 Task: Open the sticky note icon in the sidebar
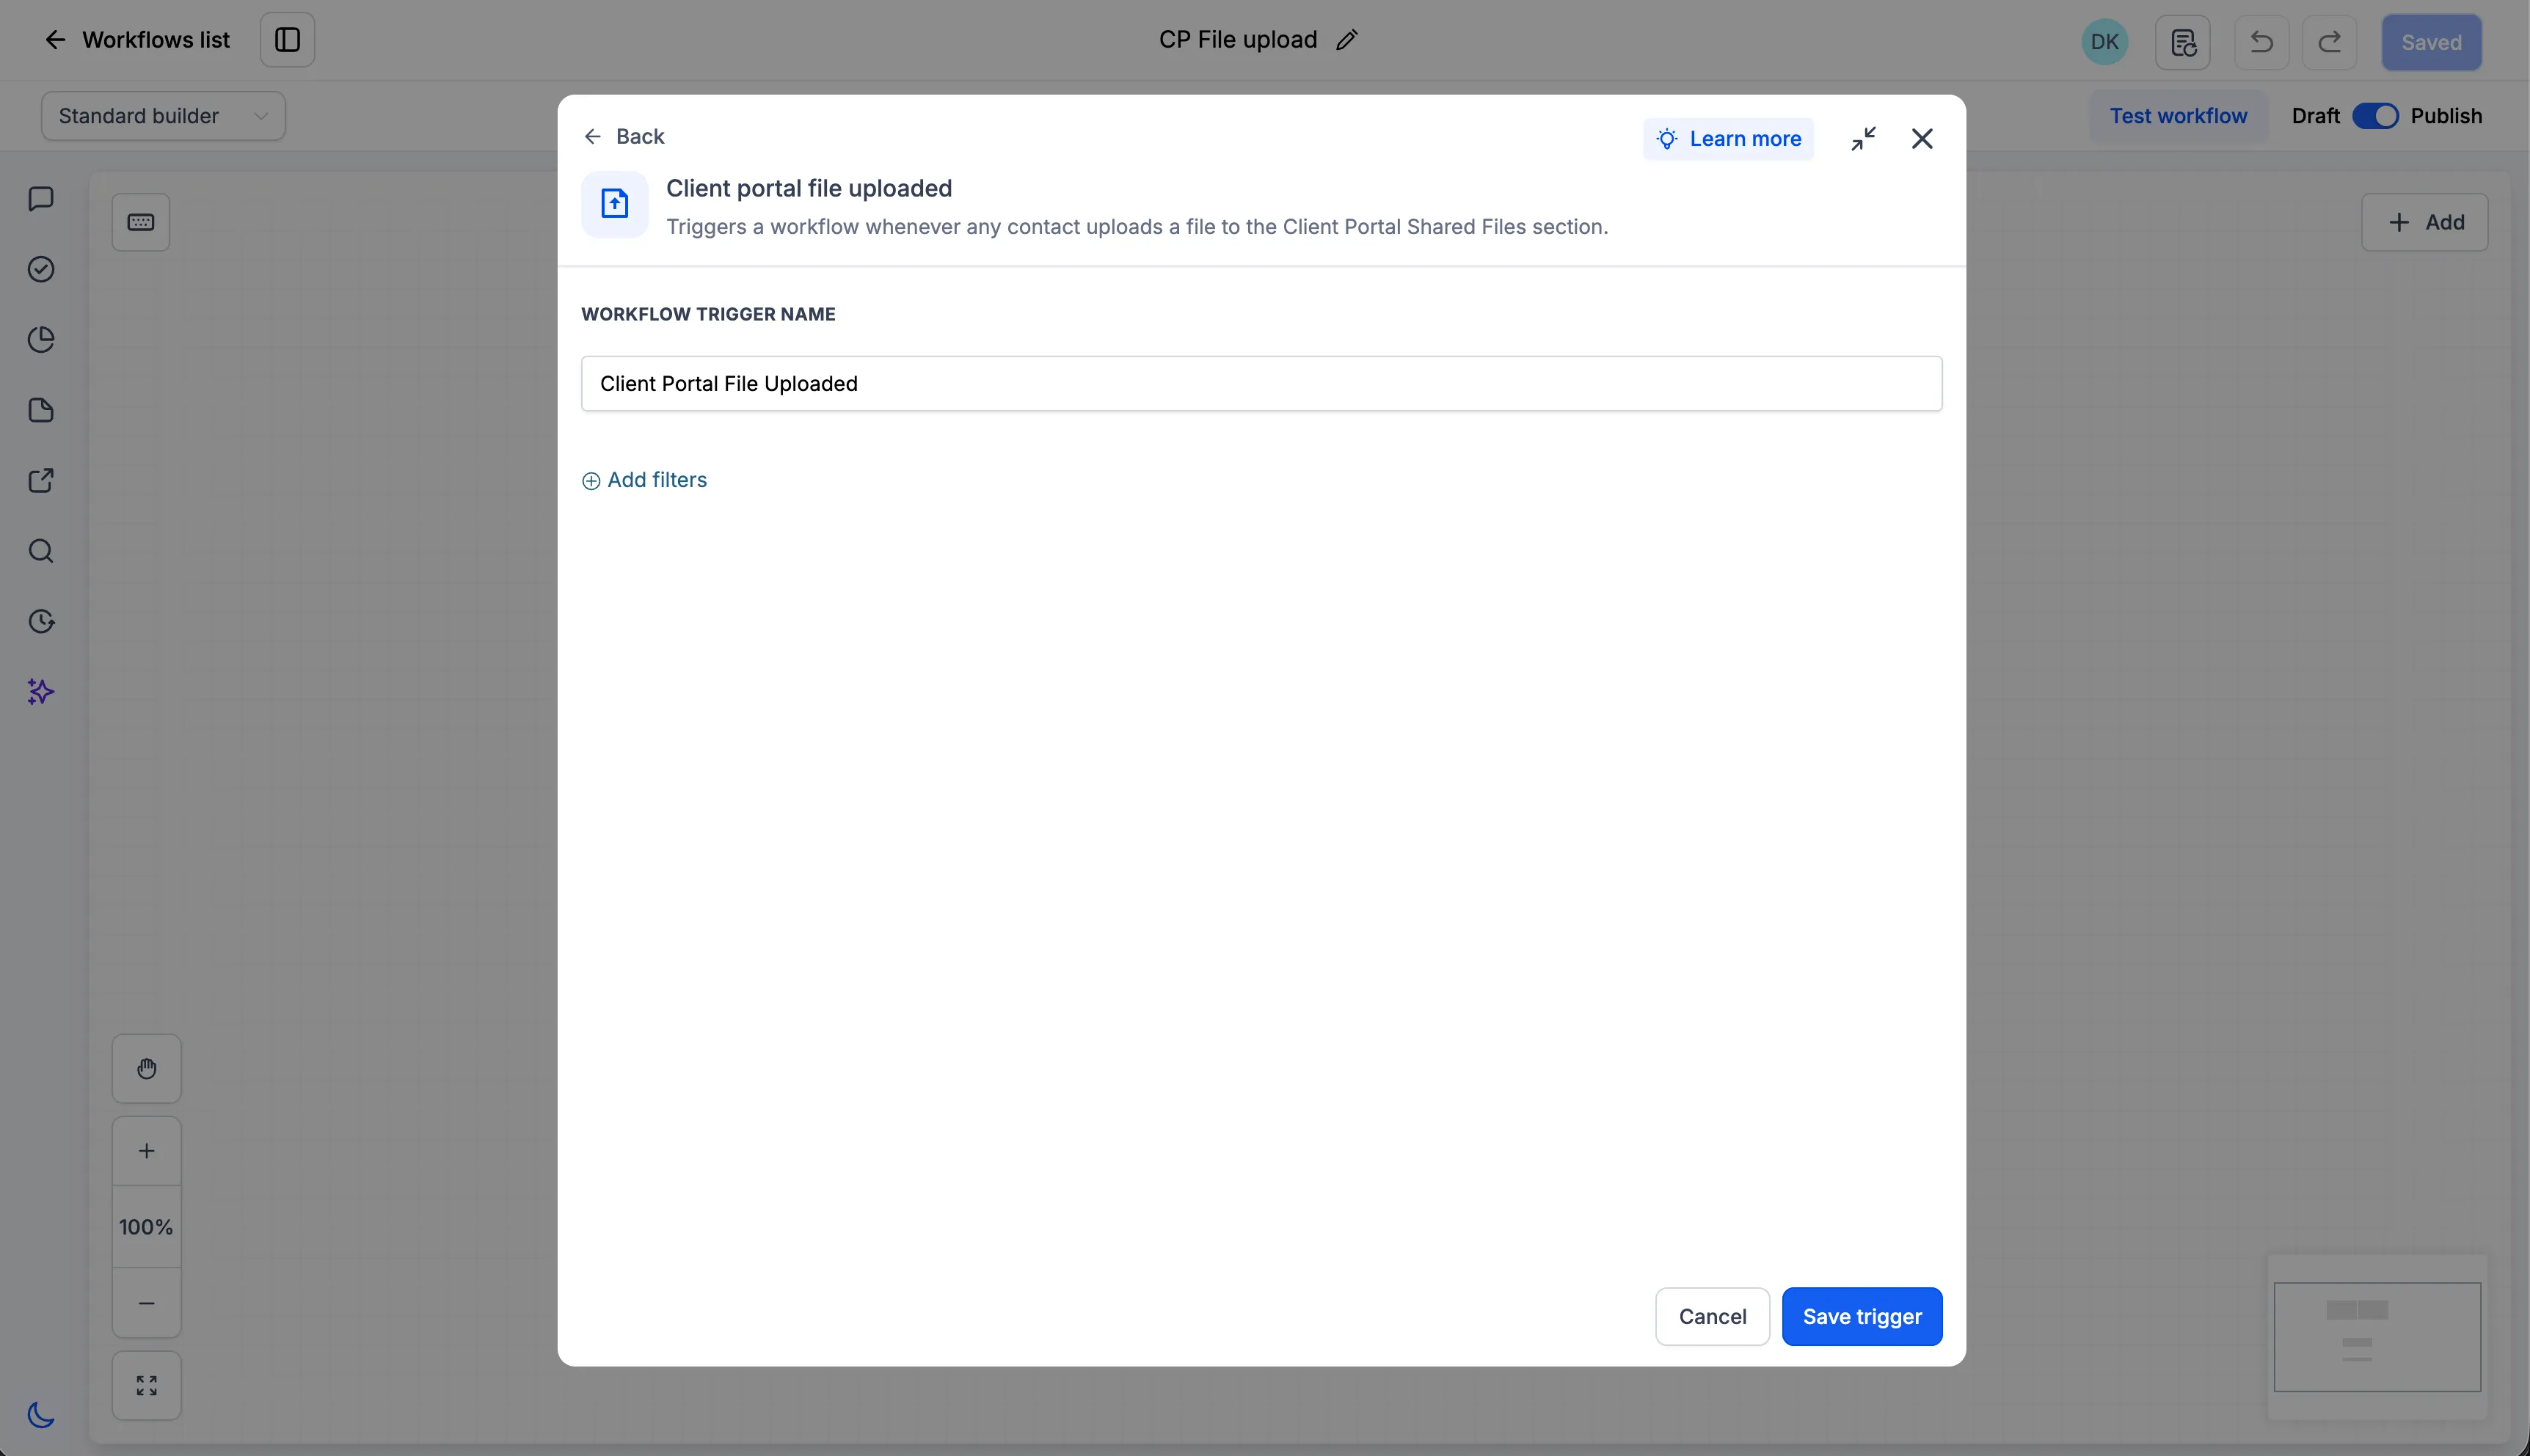(x=41, y=410)
